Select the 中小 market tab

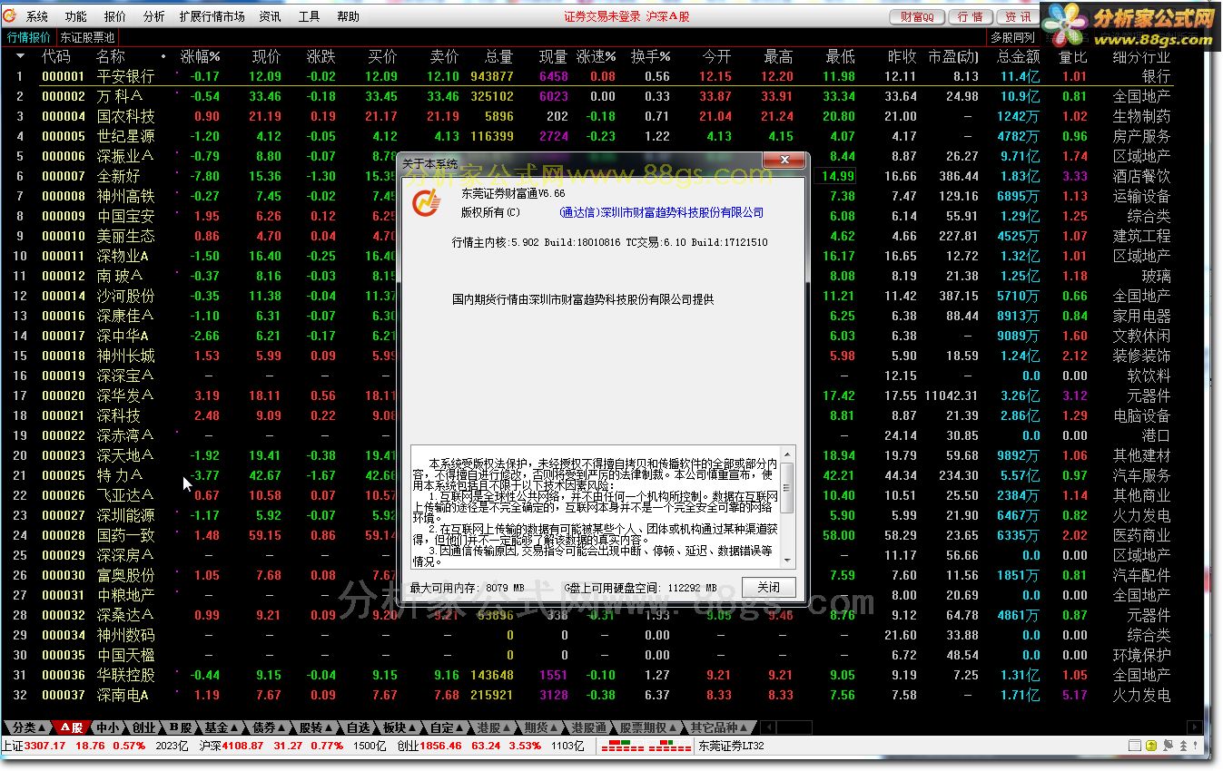tap(108, 727)
